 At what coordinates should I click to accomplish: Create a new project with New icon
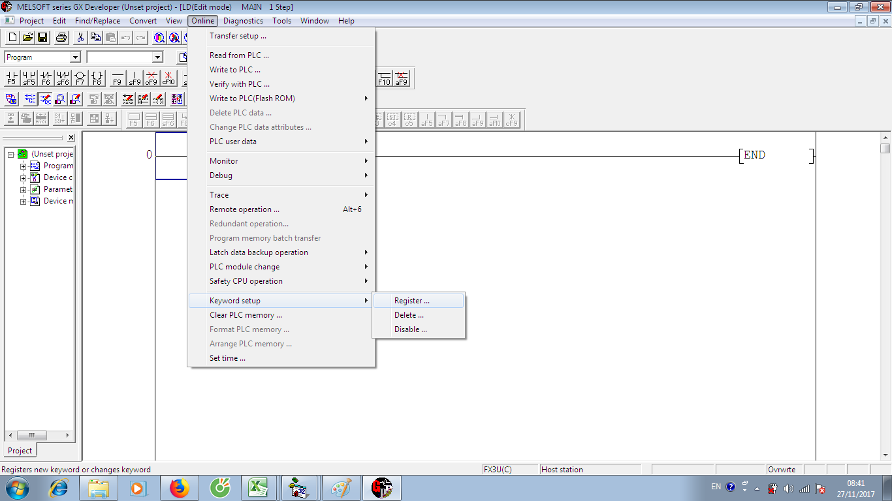pos(12,38)
